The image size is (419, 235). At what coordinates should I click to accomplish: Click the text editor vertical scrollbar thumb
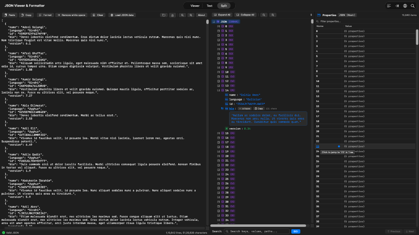[x=207, y=22]
